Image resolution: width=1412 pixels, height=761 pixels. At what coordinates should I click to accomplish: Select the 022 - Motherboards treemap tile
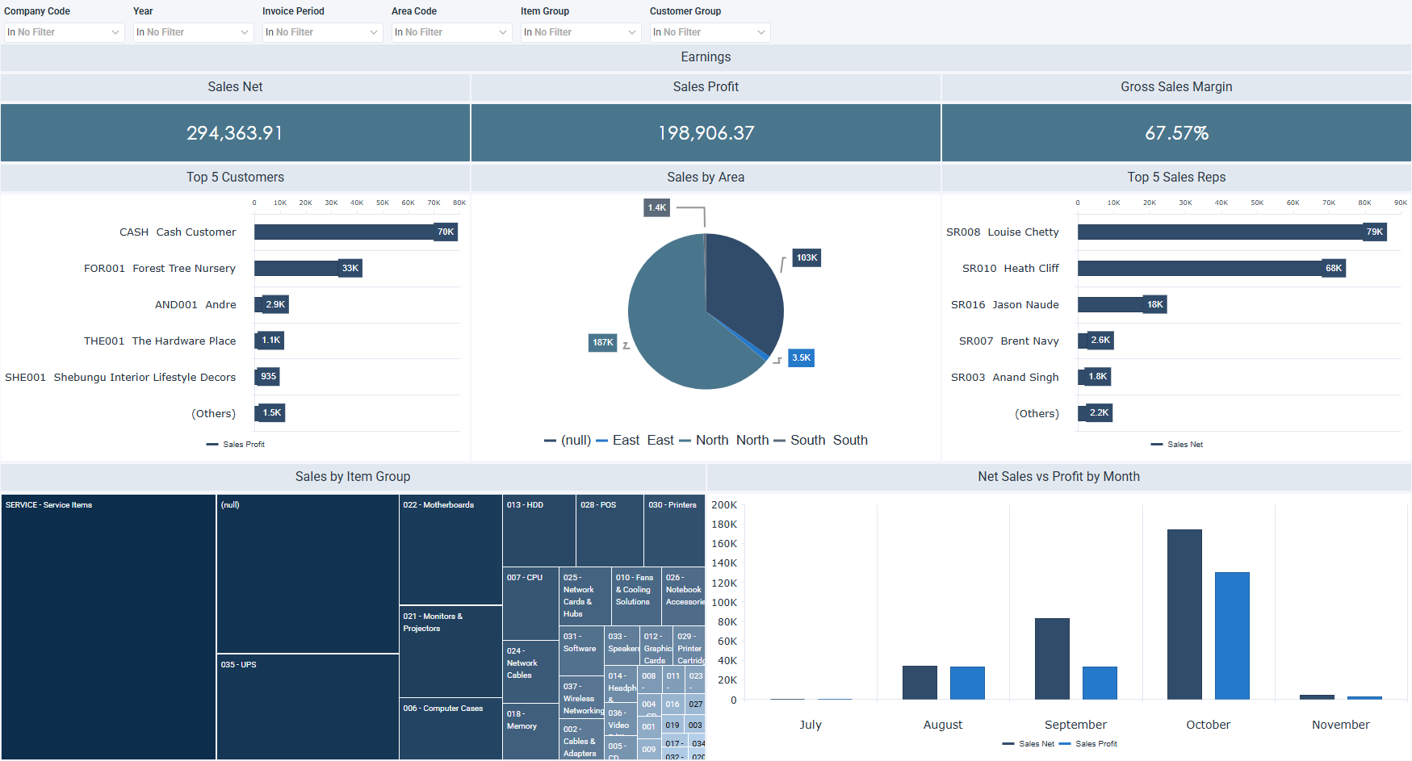450,550
